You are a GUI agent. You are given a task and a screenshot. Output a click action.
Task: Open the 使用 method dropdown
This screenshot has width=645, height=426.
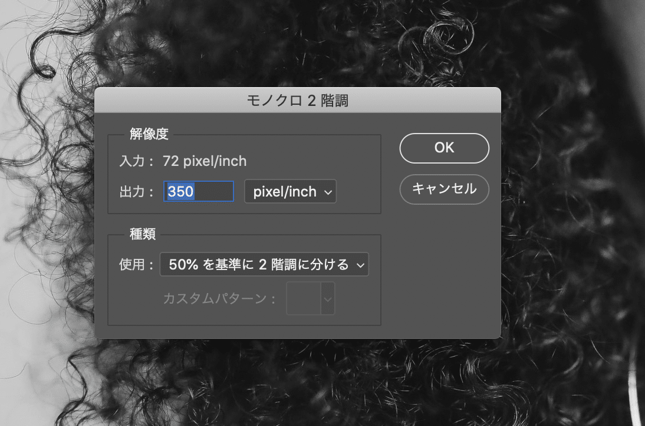[x=264, y=264]
